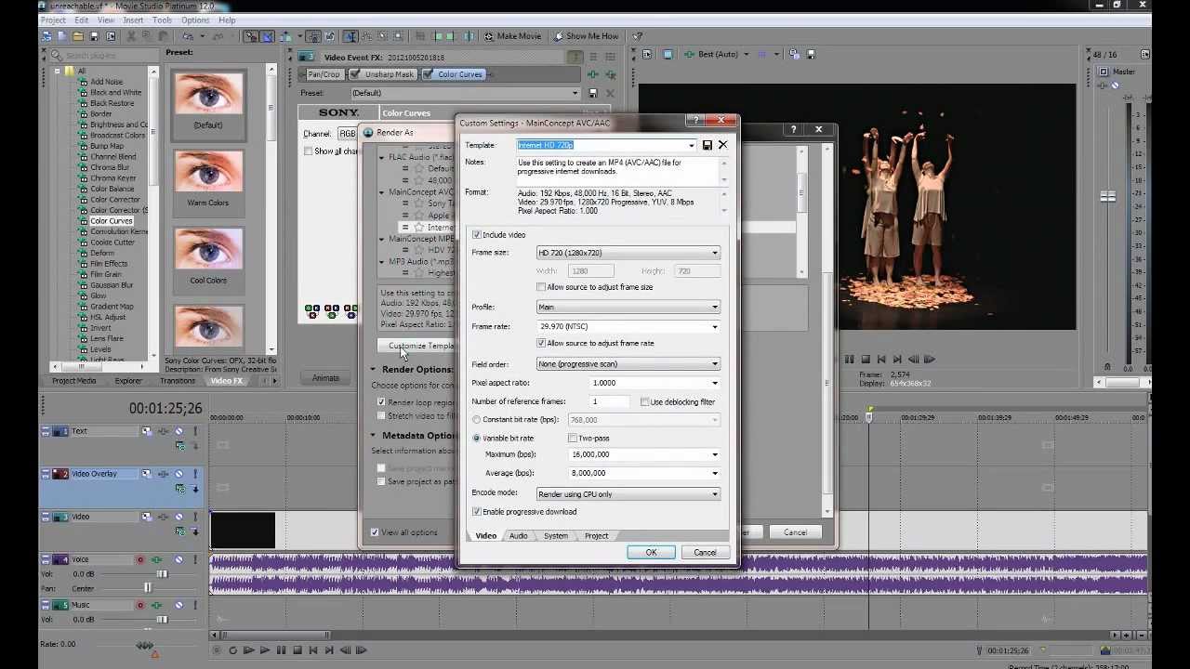This screenshot has height=669, width=1190.
Task: Arm the Voice track for recording
Action: pos(140,559)
